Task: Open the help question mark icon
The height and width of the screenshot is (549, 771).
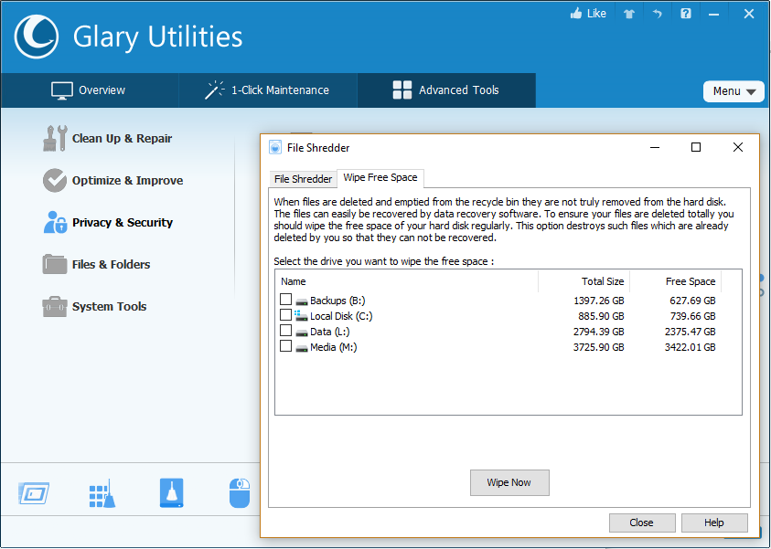Action: [x=685, y=14]
